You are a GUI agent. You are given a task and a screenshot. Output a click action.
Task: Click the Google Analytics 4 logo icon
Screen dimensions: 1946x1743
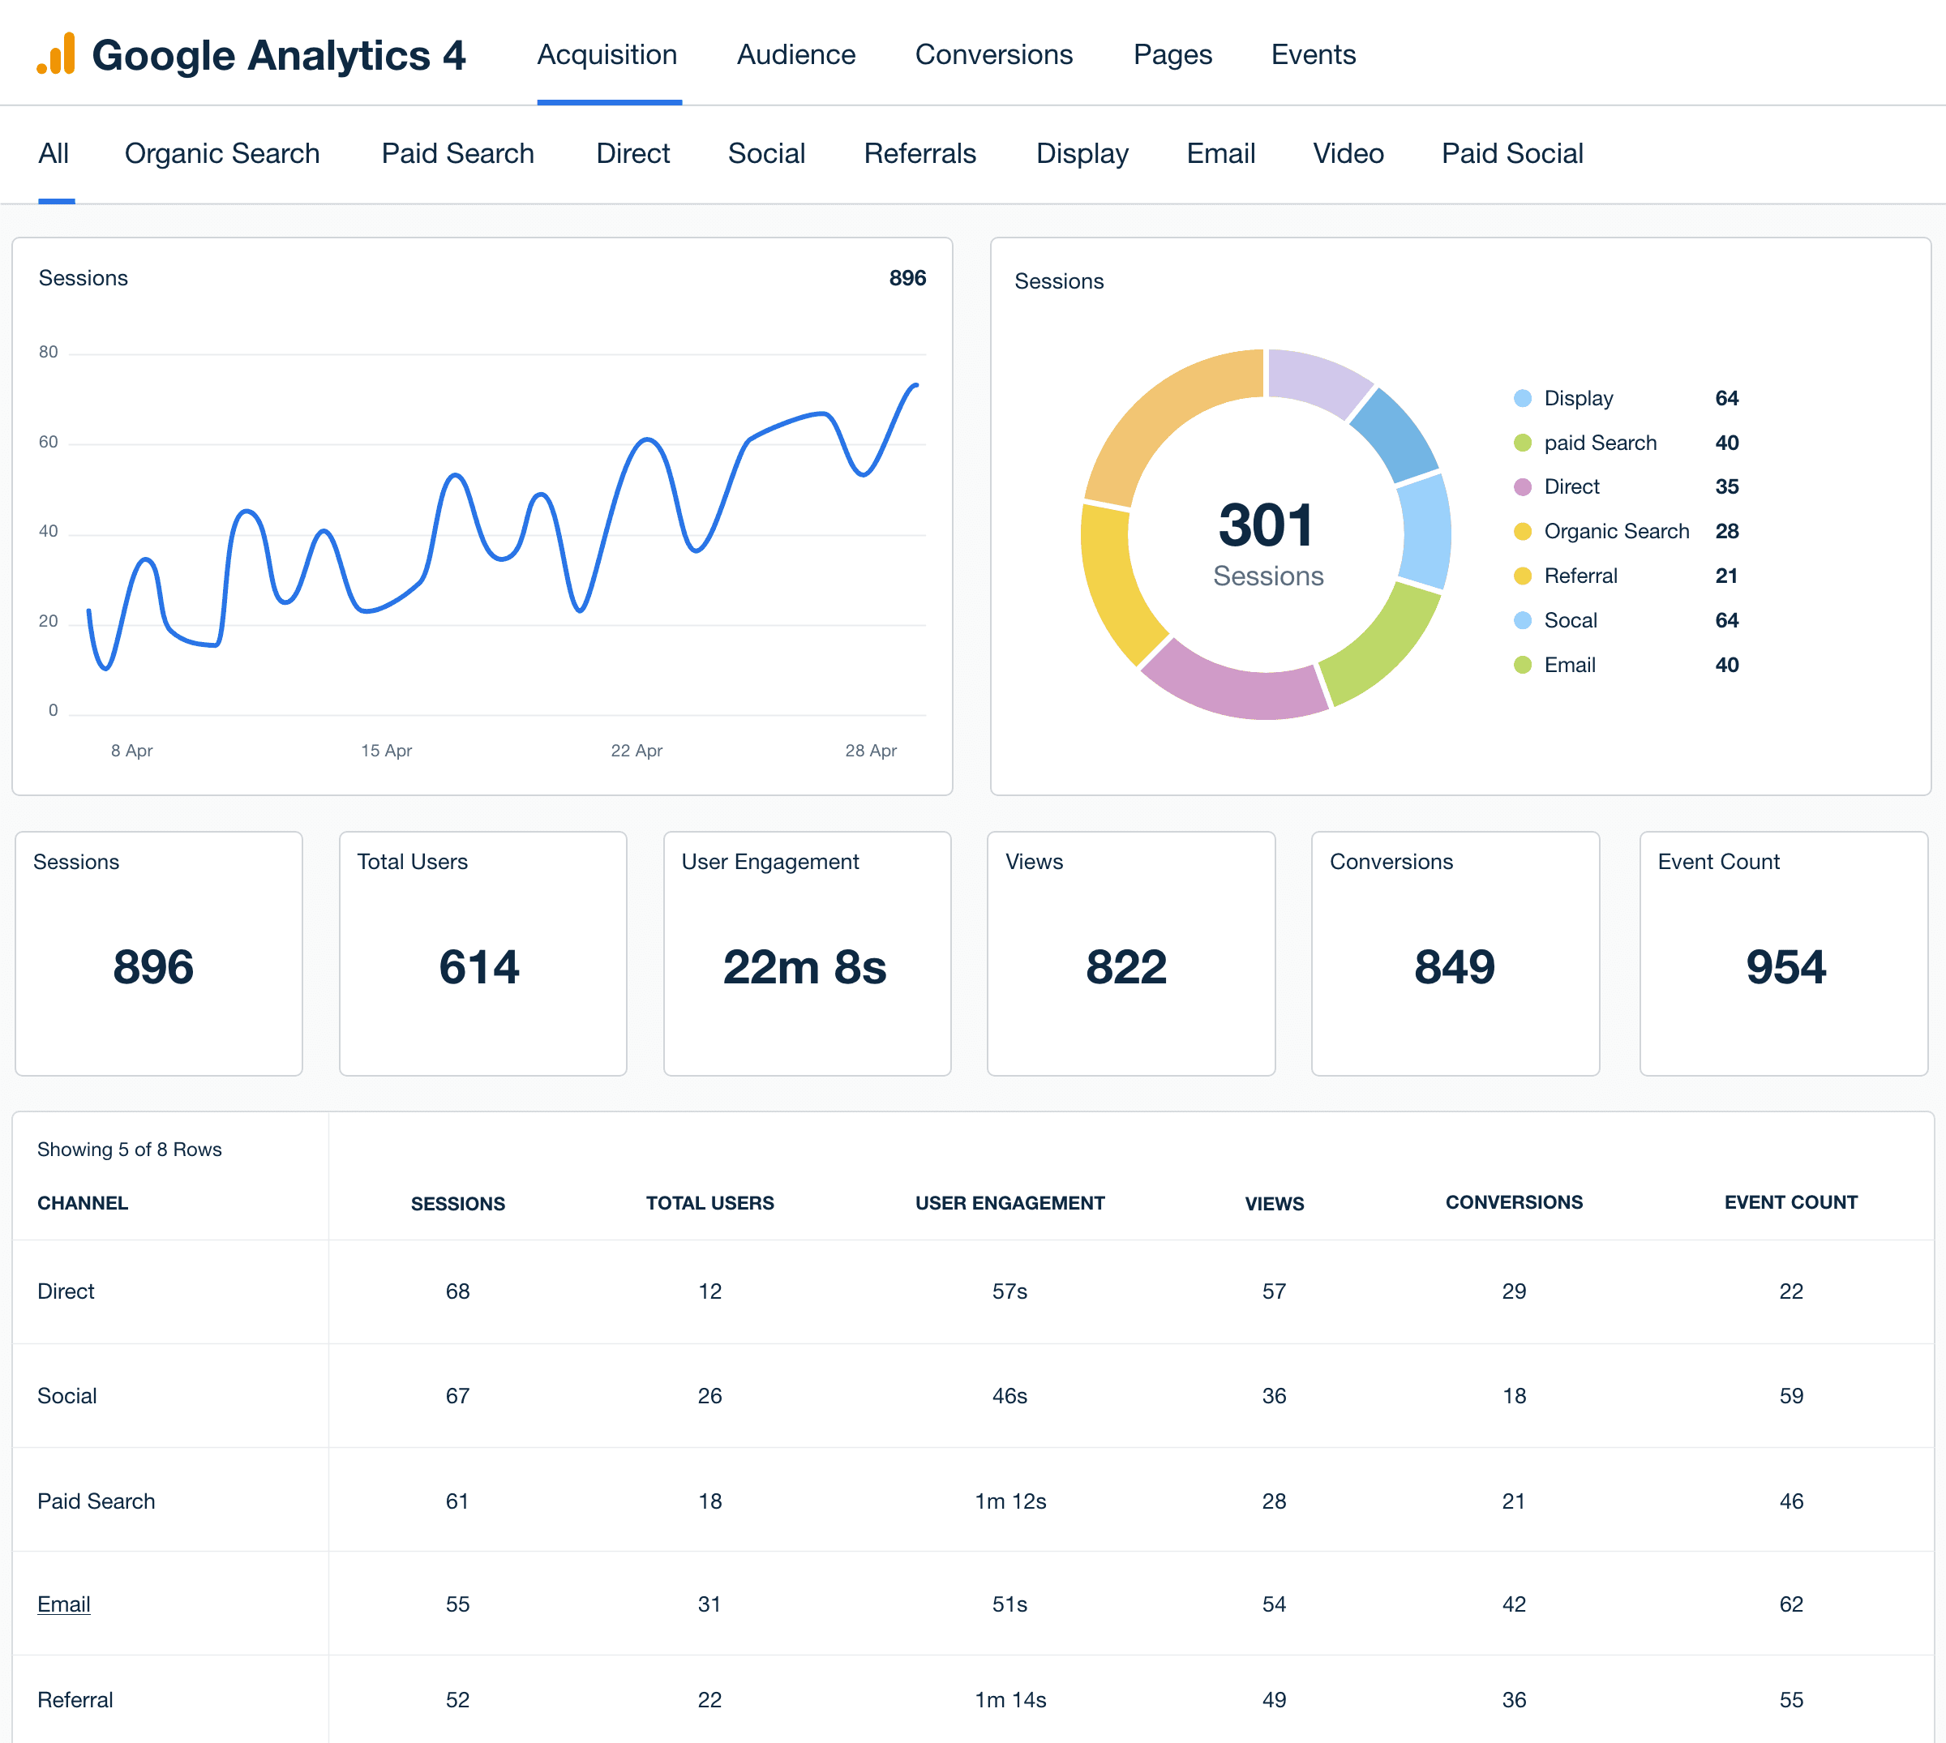(x=54, y=54)
